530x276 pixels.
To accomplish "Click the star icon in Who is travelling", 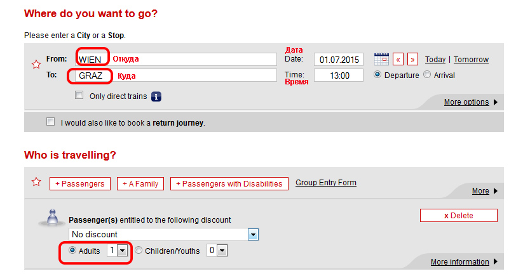I will [36, 182].
